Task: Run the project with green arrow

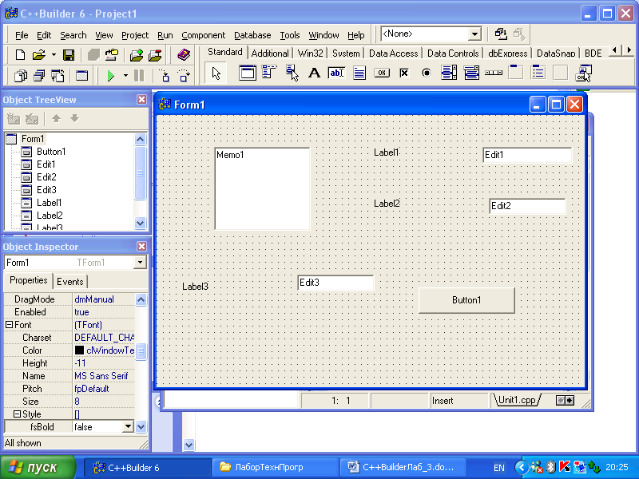Action: click(110, 76)
